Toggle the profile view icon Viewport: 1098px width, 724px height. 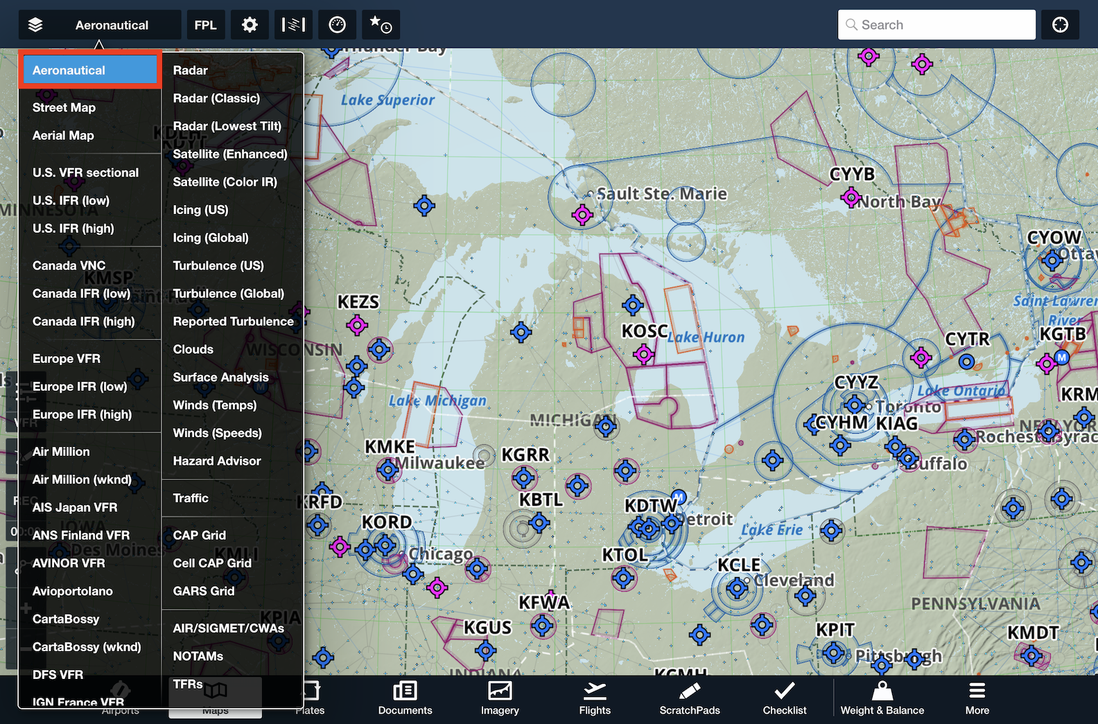coord(293,25)
